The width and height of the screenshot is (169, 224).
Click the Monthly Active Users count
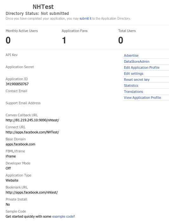pyautogui.click(x=8, y=40)
